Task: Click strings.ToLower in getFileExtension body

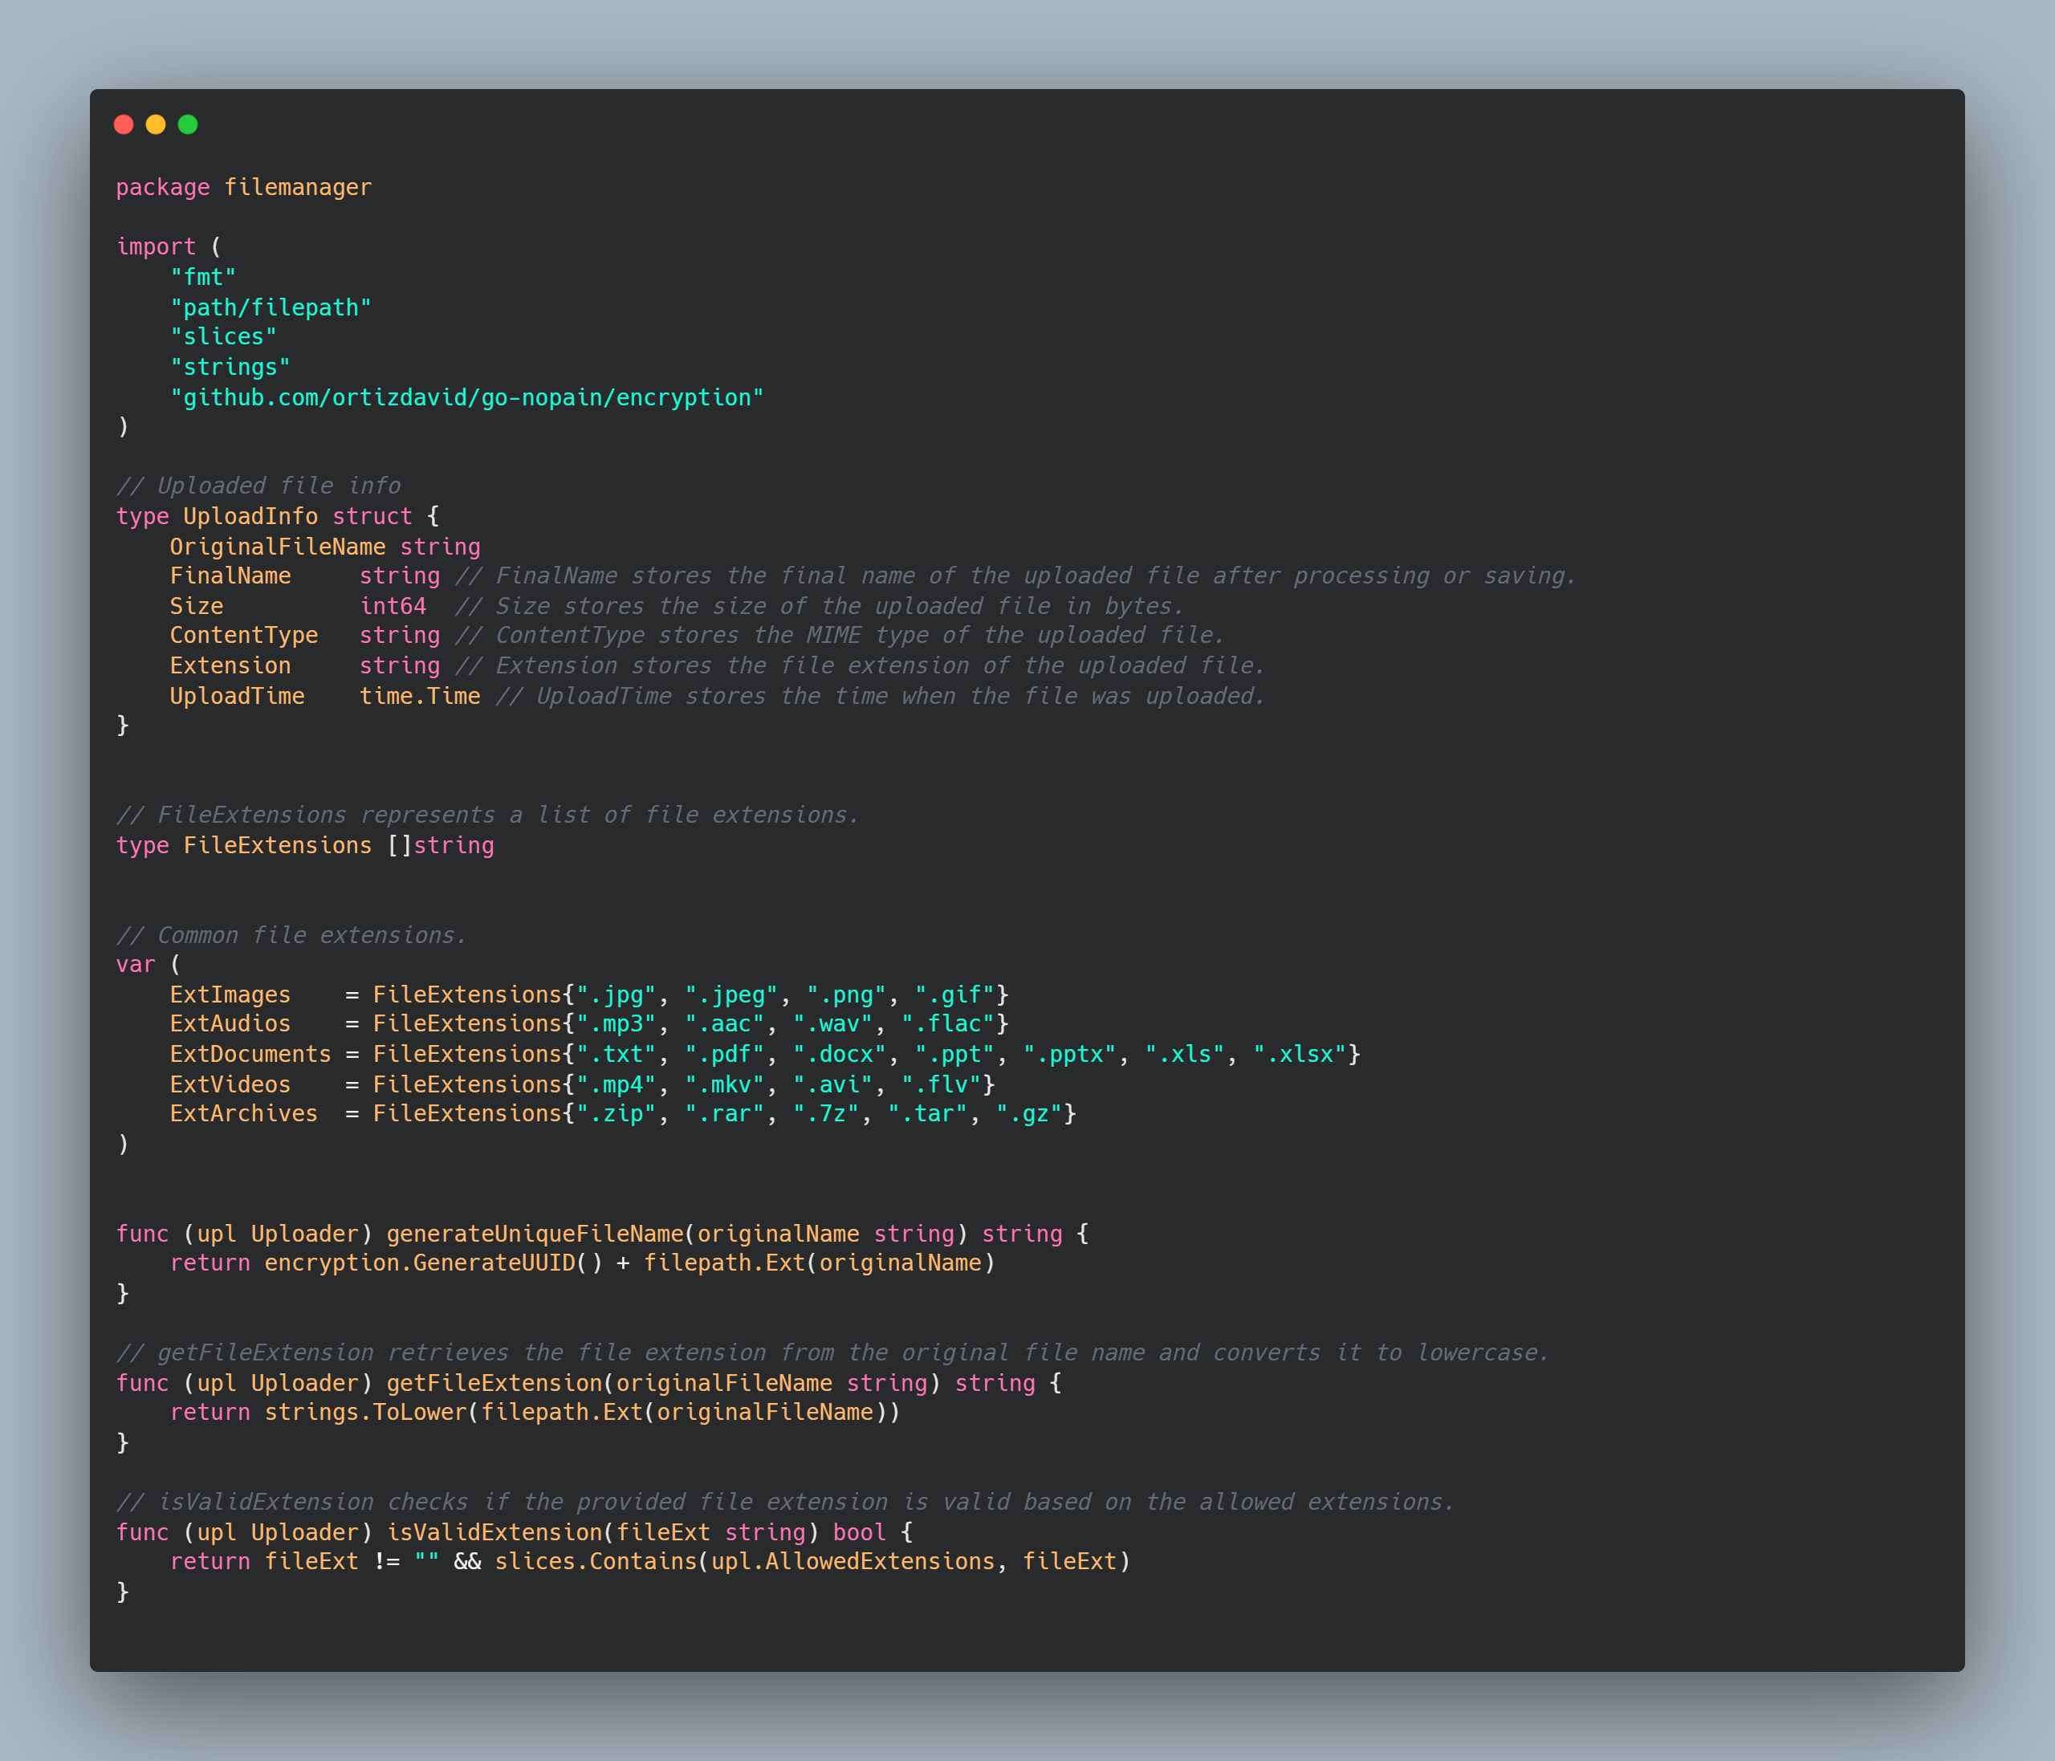Action: (365, 1412)
